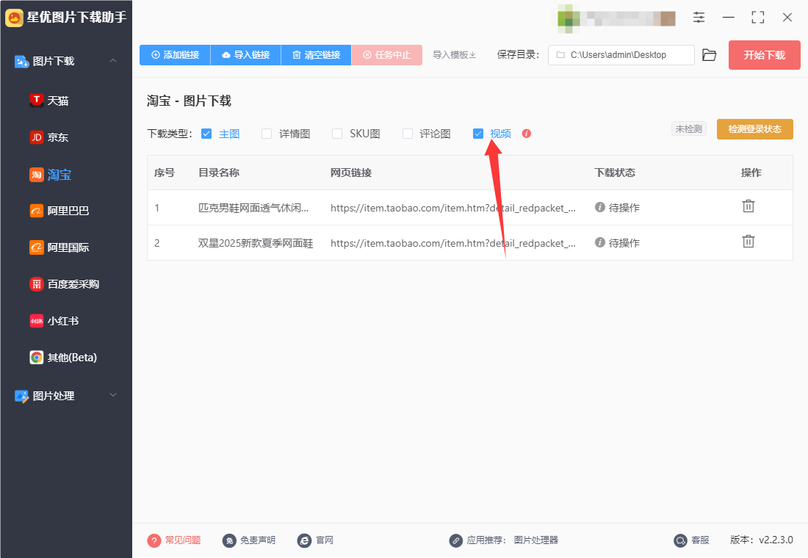Select 阿里巴巴 in the sidebar
This screenshot has width=808, height=558.
click(68, 211)
